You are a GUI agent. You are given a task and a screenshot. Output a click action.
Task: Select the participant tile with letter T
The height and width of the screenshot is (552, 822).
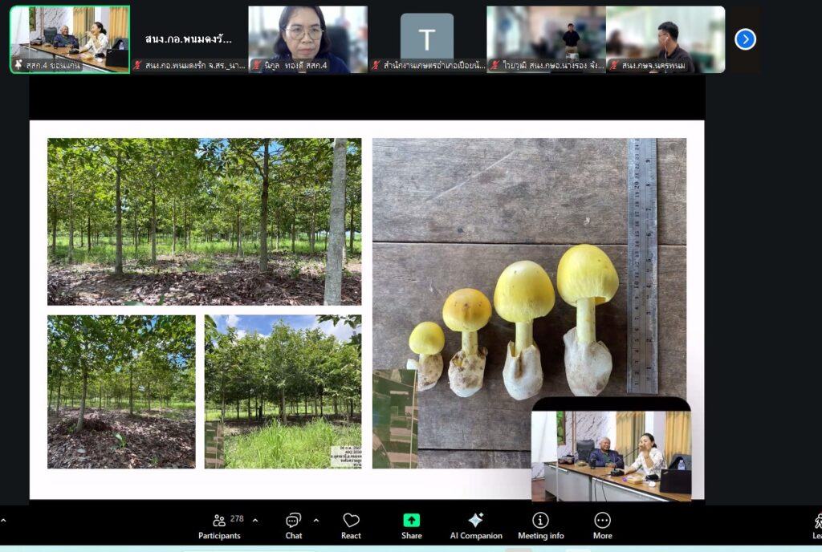(x=427, y=35)
